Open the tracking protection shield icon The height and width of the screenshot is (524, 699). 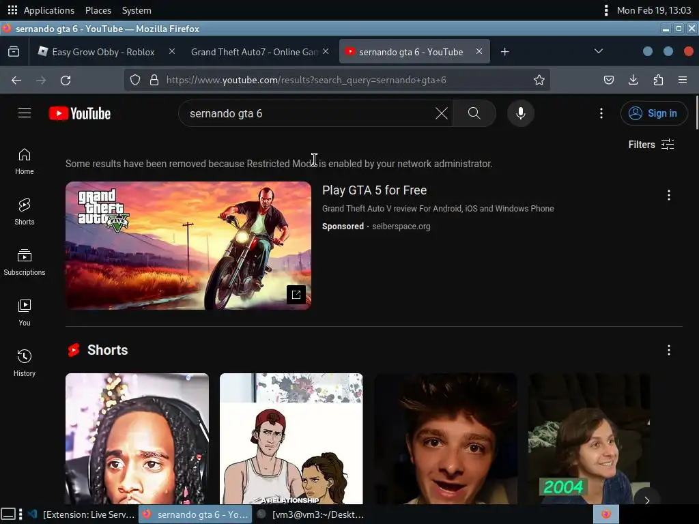[x=135, y=81]
